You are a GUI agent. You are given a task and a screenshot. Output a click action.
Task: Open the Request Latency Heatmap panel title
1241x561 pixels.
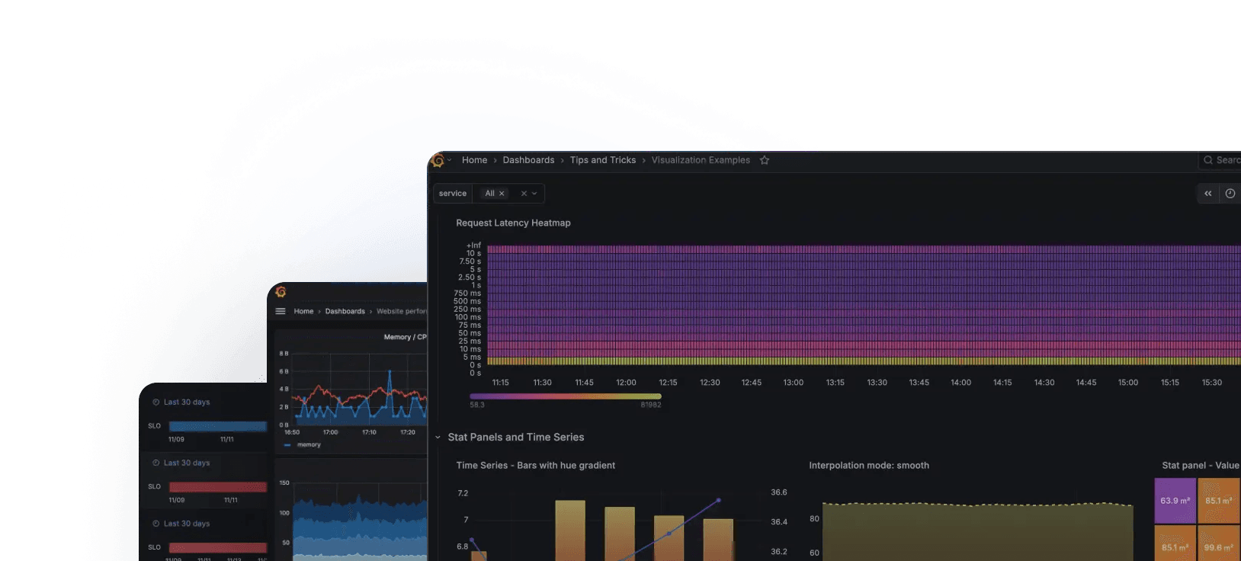tap(513, 223)
